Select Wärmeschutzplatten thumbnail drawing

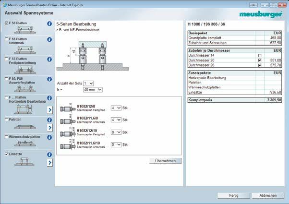(25, 144)
